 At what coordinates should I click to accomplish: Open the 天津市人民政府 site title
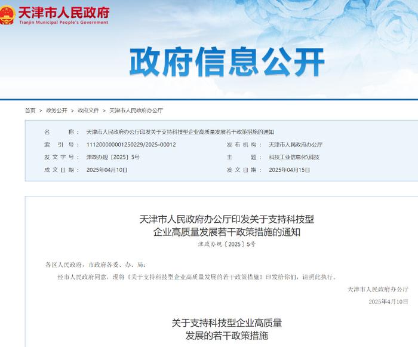pos(64,13)
